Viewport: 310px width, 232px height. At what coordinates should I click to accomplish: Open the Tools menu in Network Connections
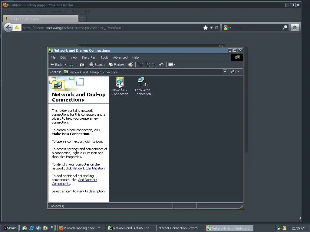(x=104, y=57)
